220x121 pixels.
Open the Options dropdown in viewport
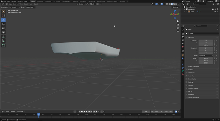click(x=176, y=7)
